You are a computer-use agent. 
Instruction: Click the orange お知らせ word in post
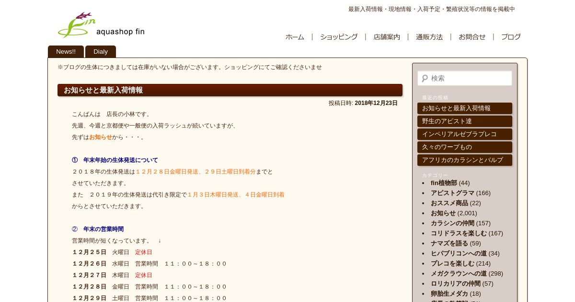coord(101,137)
